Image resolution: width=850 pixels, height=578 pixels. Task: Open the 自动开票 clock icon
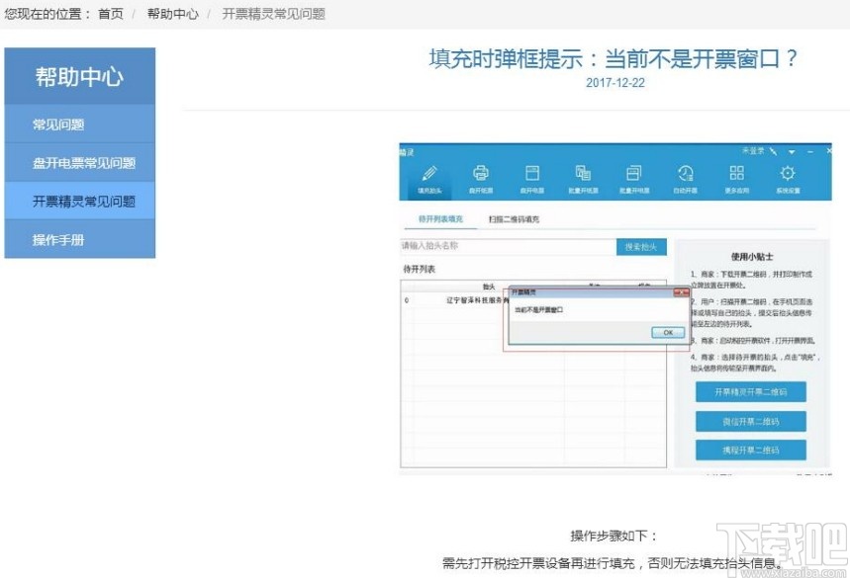[x=685, y=173]
